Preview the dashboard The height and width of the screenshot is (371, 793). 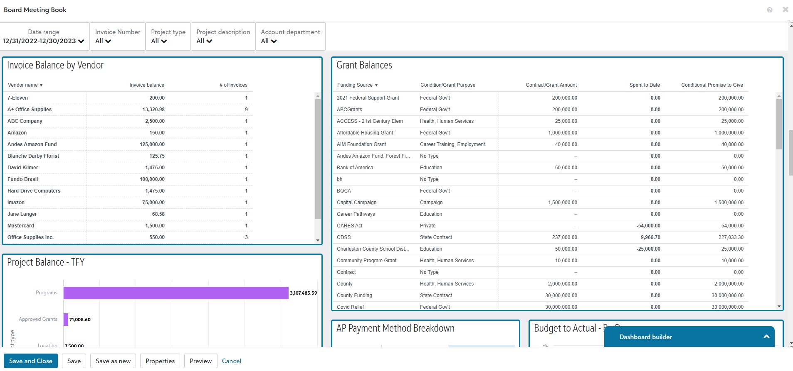[200, 361]
